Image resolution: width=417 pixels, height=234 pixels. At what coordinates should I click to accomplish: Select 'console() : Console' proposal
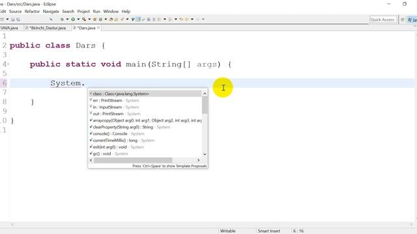pyautogui.click(x=145, y=134)
